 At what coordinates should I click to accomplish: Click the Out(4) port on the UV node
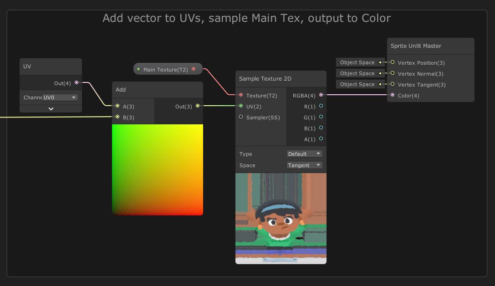click(77, 82)
